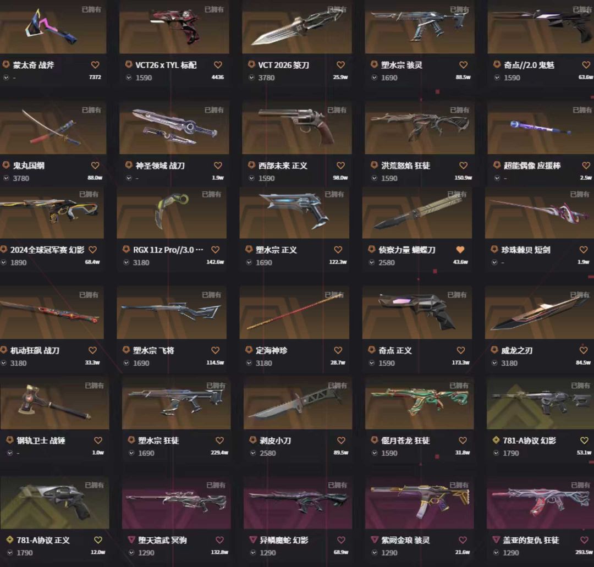Click the currency icon under 剥皮小刀 price
The width and height of the screenshot is (594, 567).
pos(253,453)
